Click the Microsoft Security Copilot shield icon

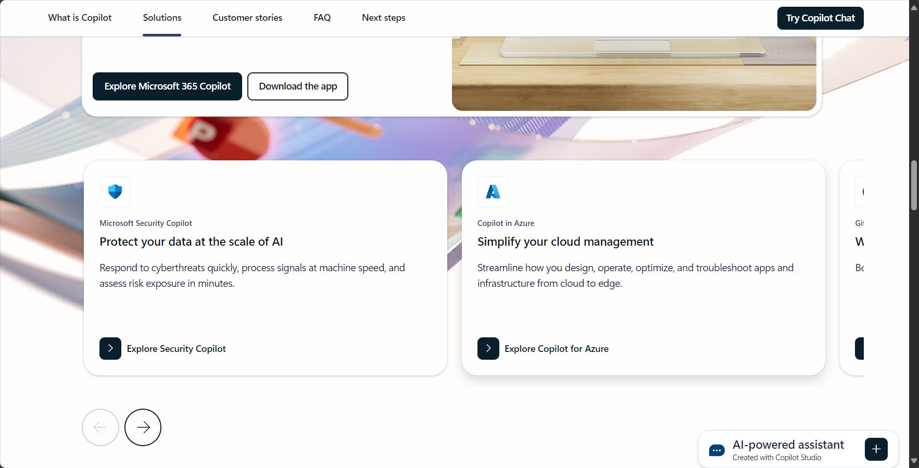click(115, 192)
